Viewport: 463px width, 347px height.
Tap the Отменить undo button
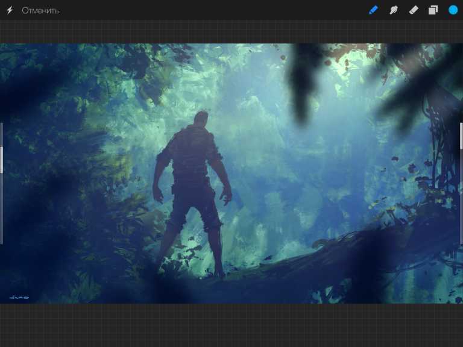coord(40,11)
